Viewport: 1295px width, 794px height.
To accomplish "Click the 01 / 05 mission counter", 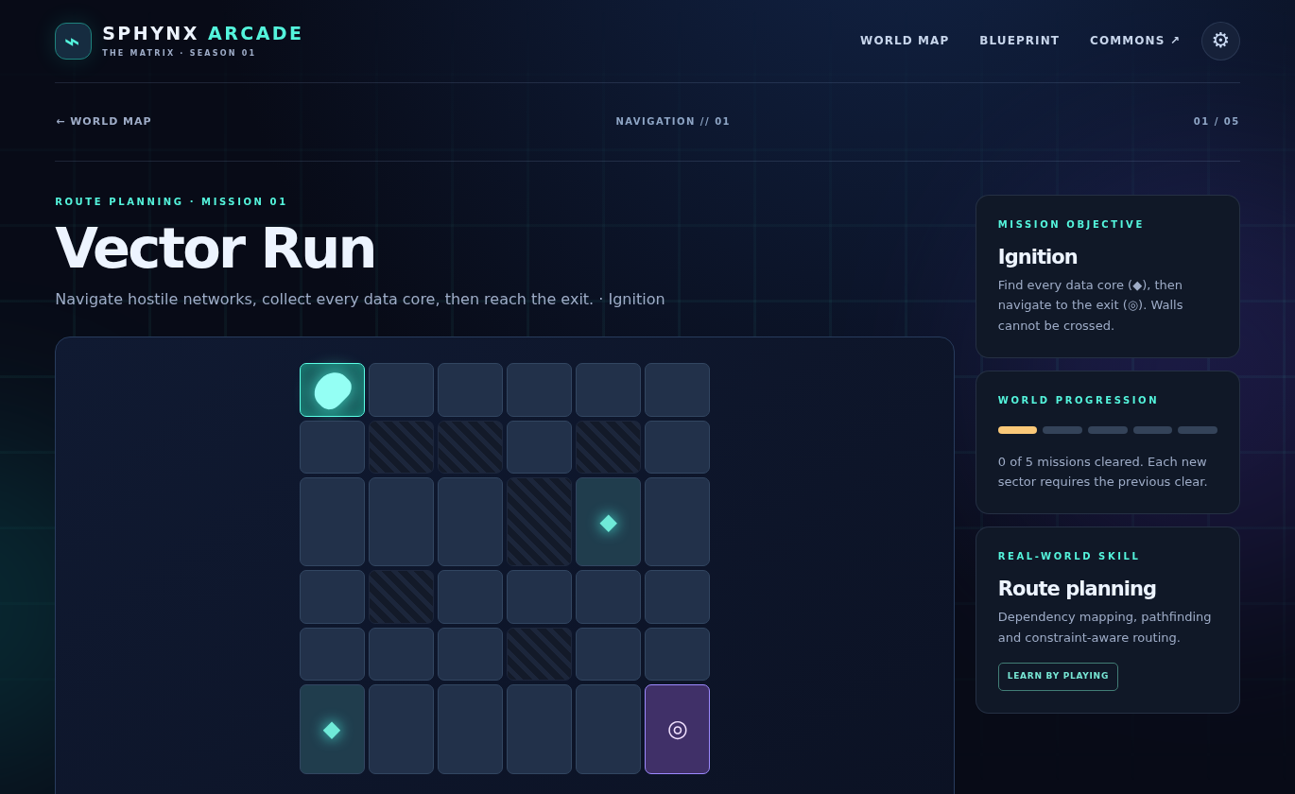I will click(x=1216, y=121).
